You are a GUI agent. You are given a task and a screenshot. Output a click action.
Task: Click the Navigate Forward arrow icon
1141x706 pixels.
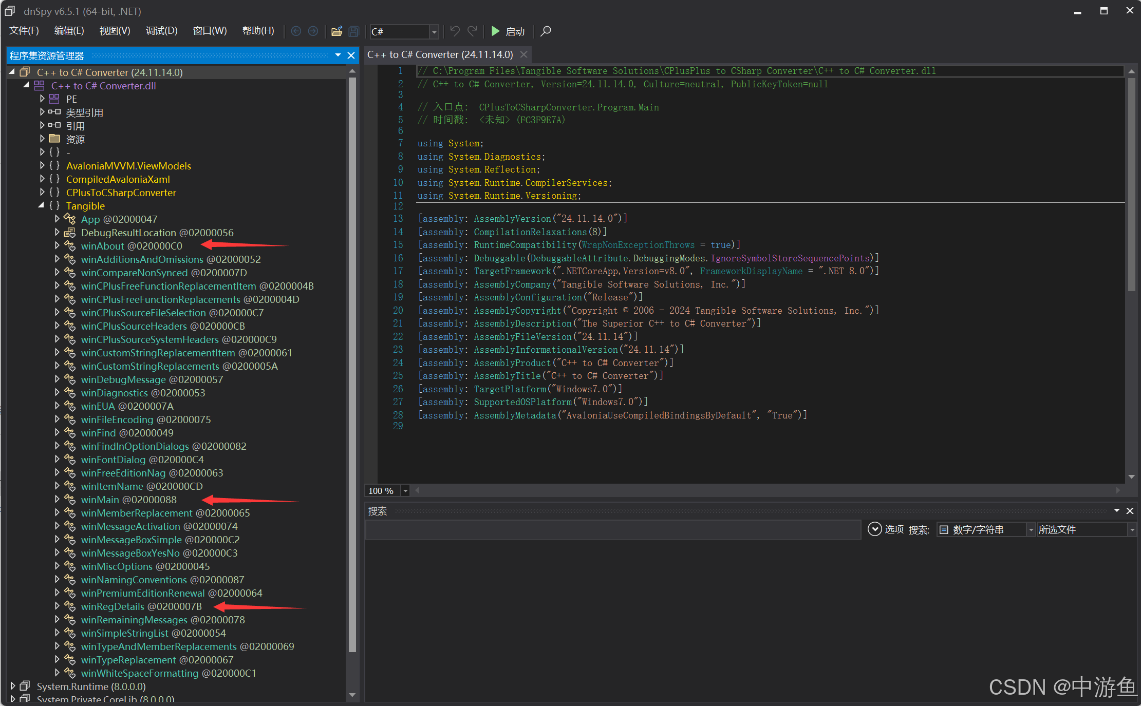pyautogui.click(x=313, y=31)
